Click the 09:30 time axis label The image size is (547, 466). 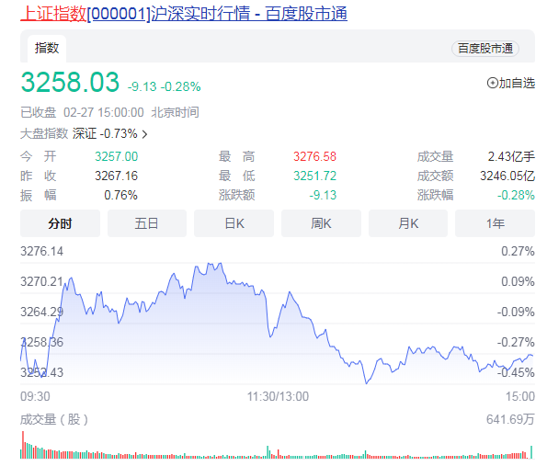click(35, 396)
